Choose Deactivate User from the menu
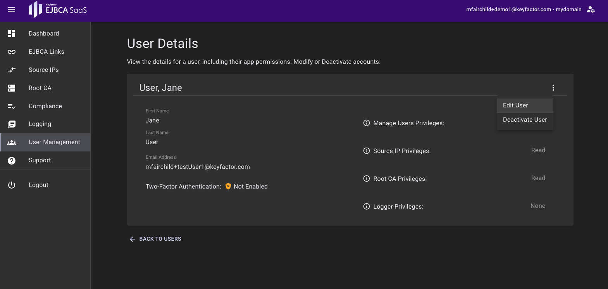The height and width of the screenshot is (289, 608). click(525, 120)
